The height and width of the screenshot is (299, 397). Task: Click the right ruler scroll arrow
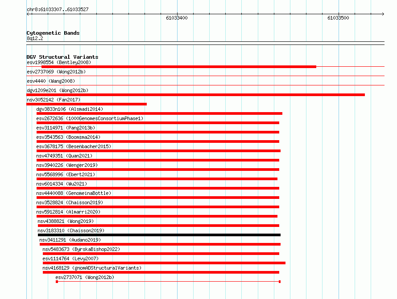point(383,14)
